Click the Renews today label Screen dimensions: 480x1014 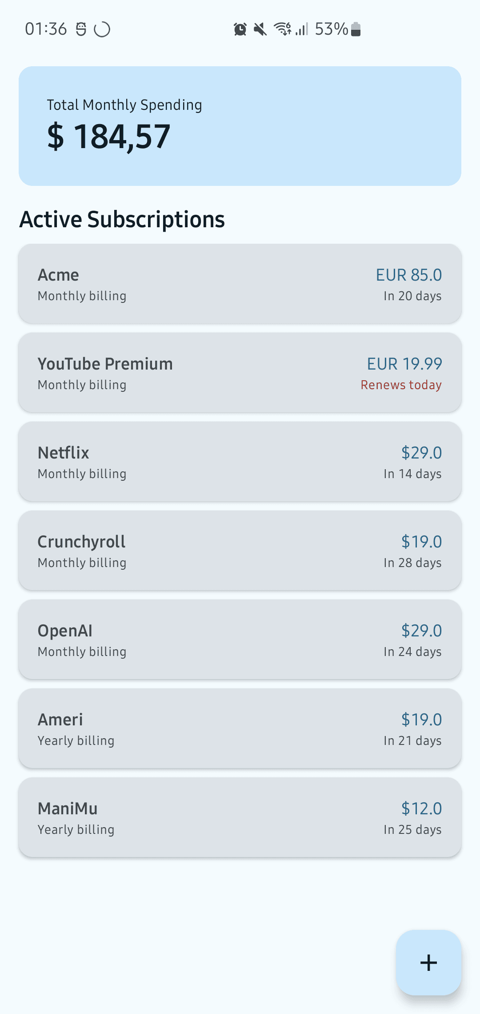pos(401,385)
